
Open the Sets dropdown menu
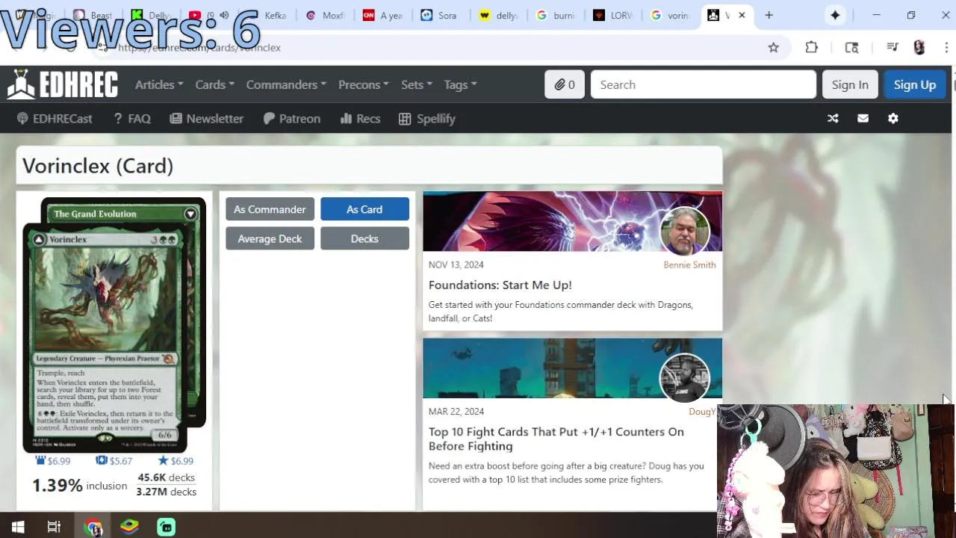click(417, 84)
